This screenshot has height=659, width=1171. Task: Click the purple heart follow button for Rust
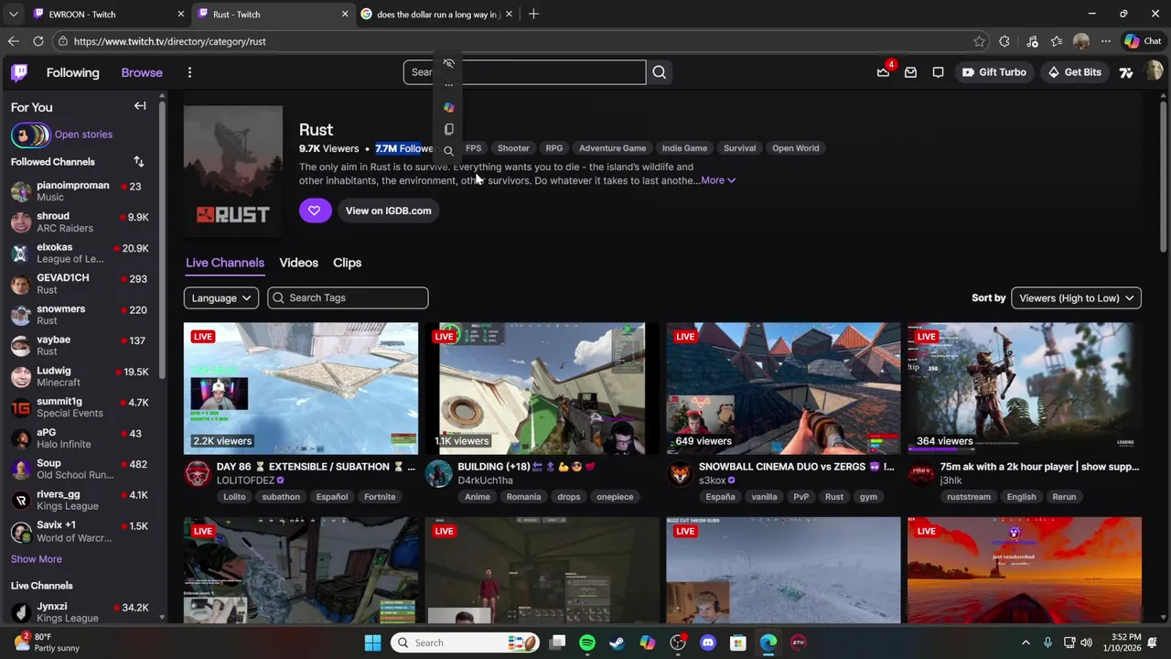coord(314,211)
